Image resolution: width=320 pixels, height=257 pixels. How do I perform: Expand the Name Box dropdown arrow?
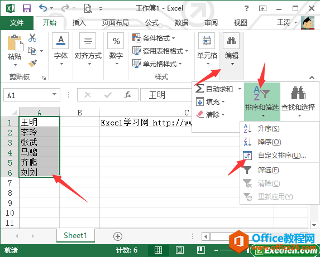54,94
